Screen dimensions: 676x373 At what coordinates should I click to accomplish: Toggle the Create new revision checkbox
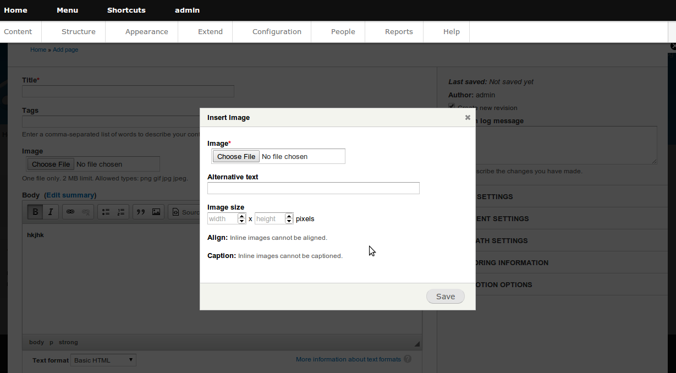[452, 107]
